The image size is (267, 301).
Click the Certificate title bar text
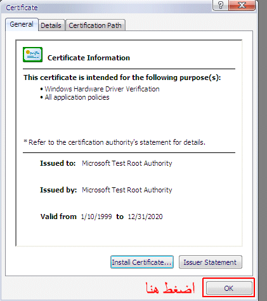pyautogui.click(x=22, y=8)
